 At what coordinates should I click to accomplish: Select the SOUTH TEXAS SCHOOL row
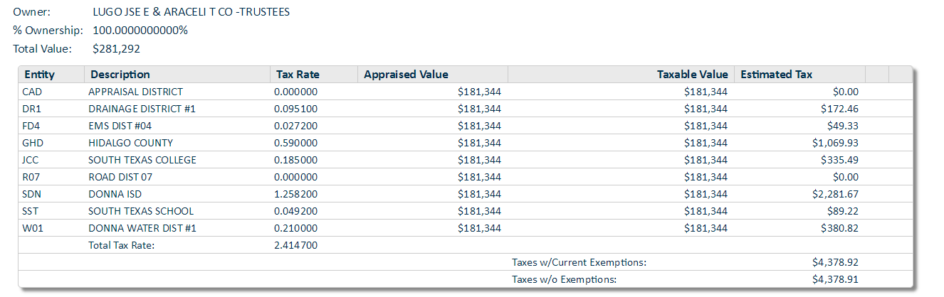click(x=466, y=211)
